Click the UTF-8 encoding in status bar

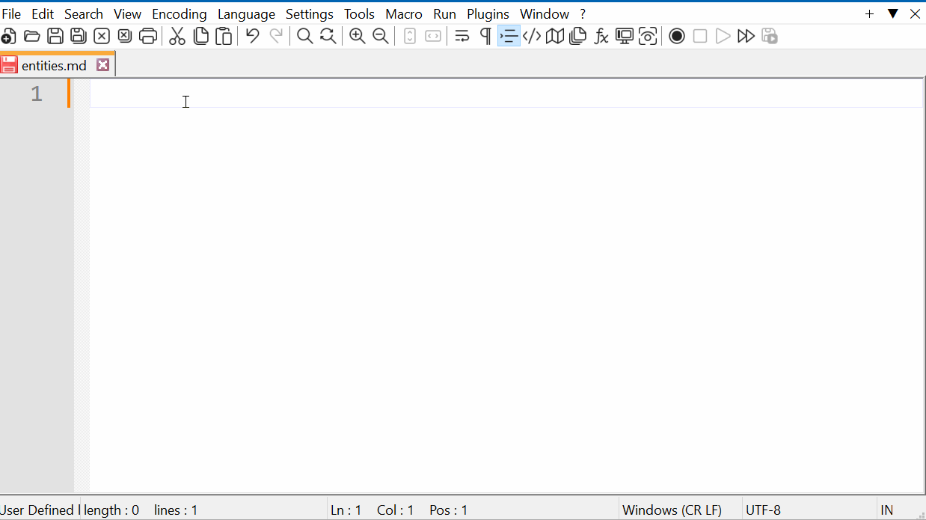(x=764, y=510)
